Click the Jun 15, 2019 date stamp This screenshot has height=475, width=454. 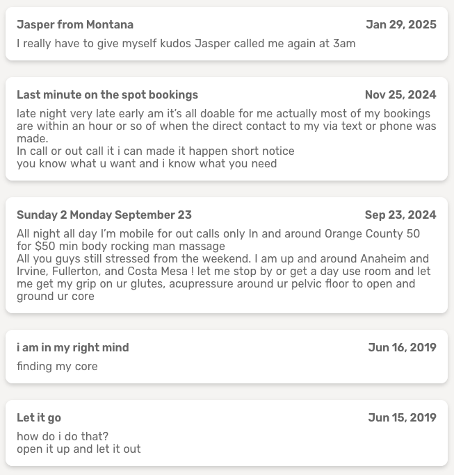(402, 418)
